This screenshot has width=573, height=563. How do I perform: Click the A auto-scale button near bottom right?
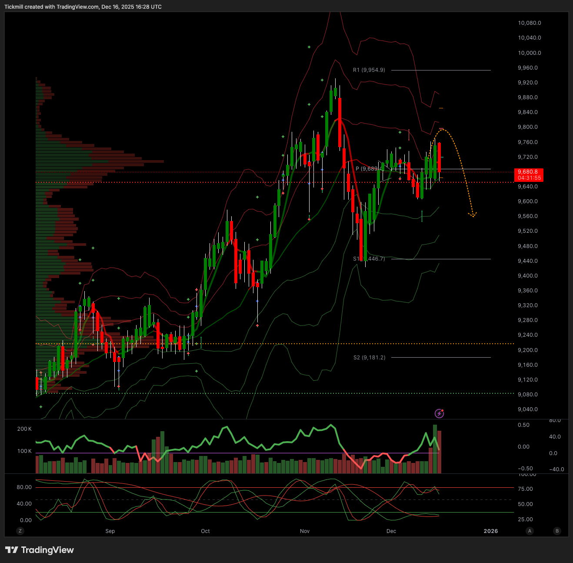(x=530, y=531)
